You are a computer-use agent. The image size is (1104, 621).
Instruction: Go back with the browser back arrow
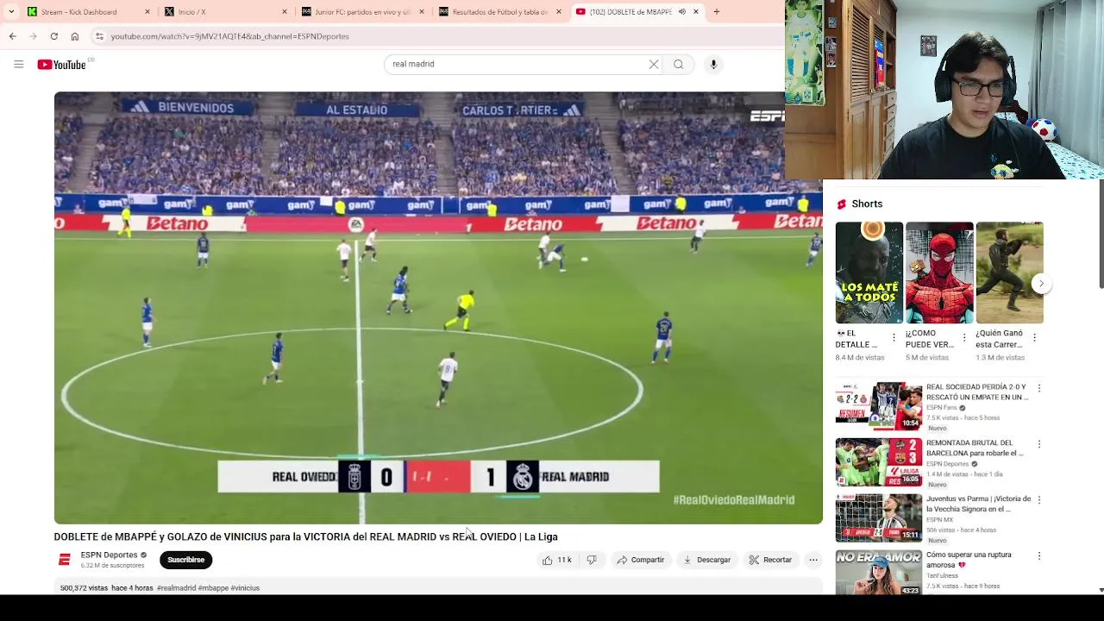tap(12, 36)
